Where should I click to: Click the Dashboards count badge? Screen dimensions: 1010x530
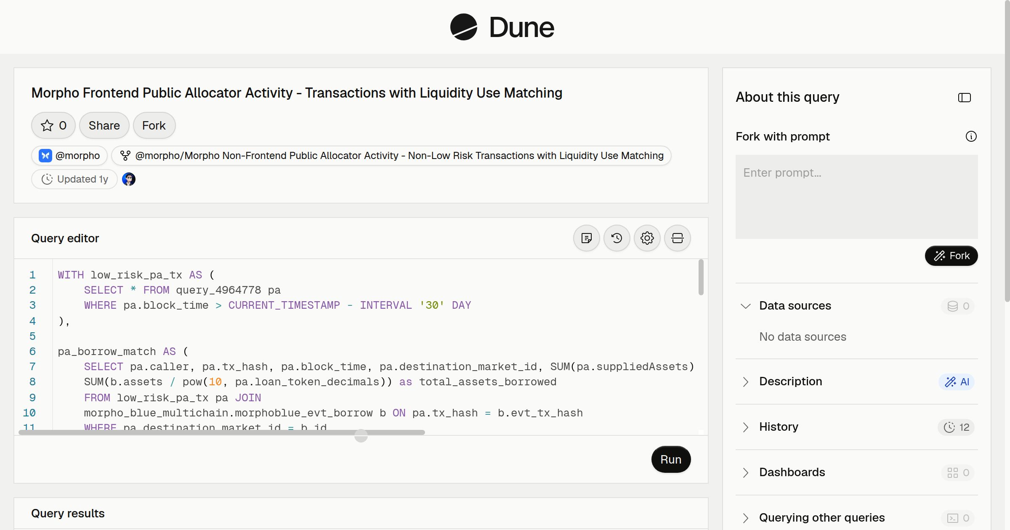point(958,472)
